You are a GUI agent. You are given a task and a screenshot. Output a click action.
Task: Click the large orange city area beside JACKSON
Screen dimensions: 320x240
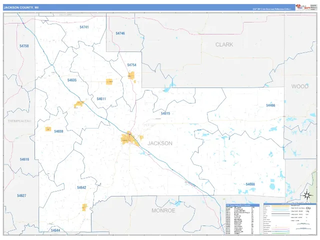129,139
